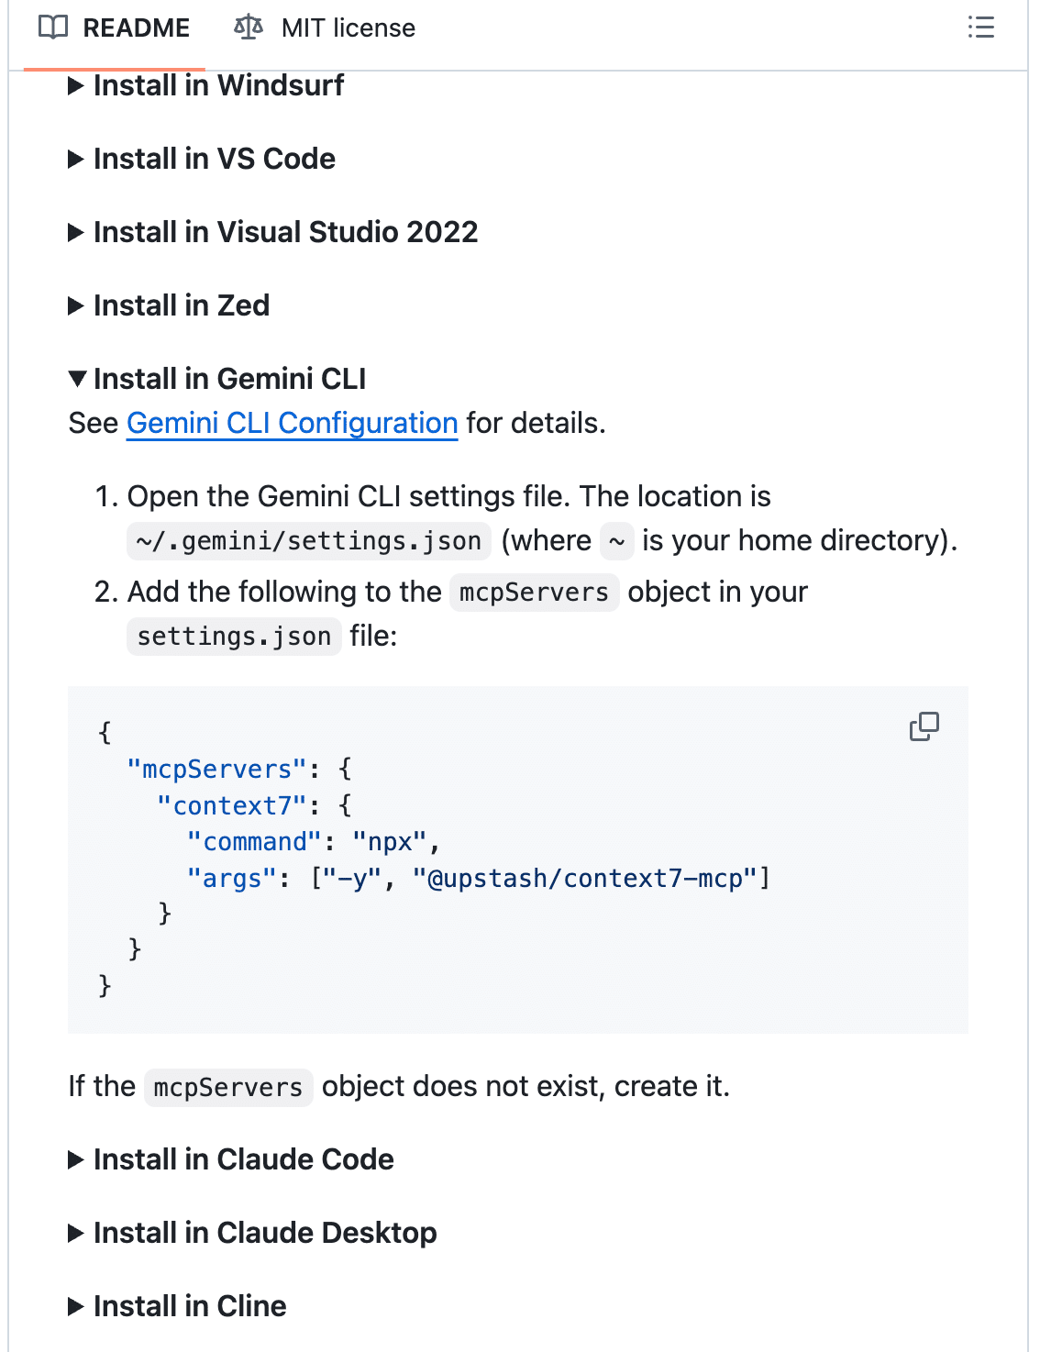Select the ~/.gemini/settings.json inline code
This screenshot has width=1040, height=1352.
[307, 540]
